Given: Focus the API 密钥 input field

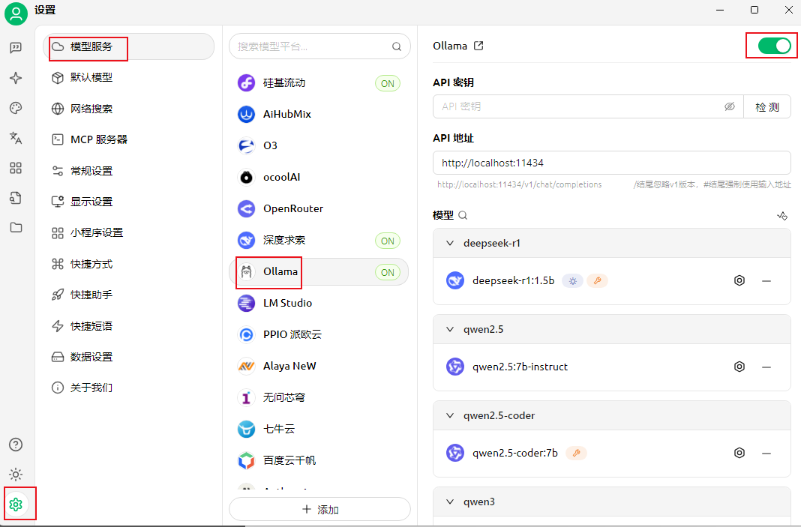Looking at the screenshot, I should click(588, 106).
